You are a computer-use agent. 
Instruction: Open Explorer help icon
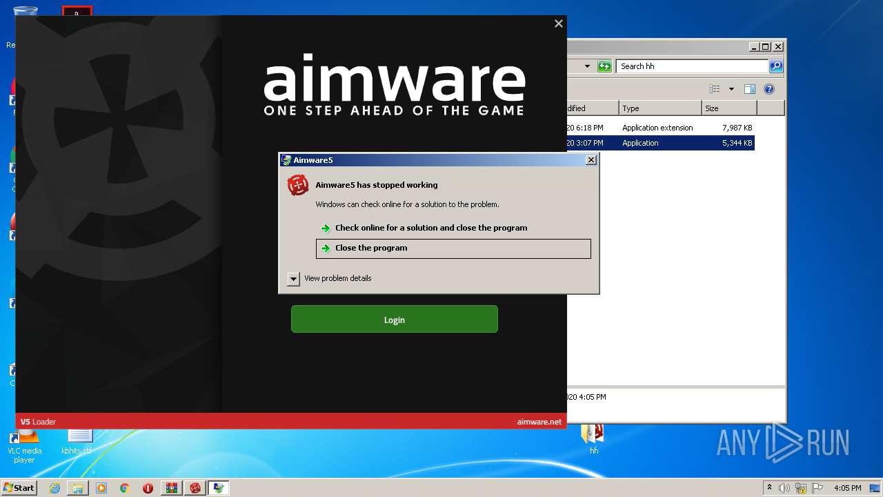[x=769, y=89]
